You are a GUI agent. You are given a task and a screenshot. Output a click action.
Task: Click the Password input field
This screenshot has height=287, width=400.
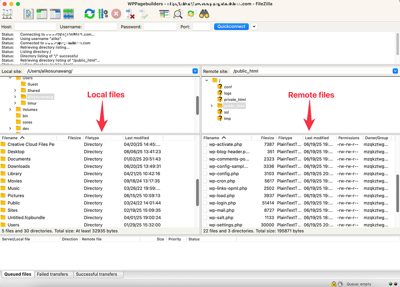(160, 27)
